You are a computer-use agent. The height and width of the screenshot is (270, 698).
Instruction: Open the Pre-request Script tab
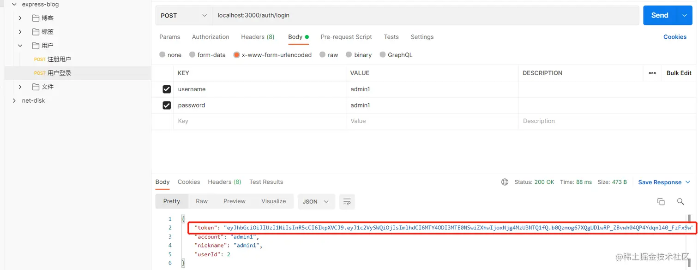click(346, 37)
